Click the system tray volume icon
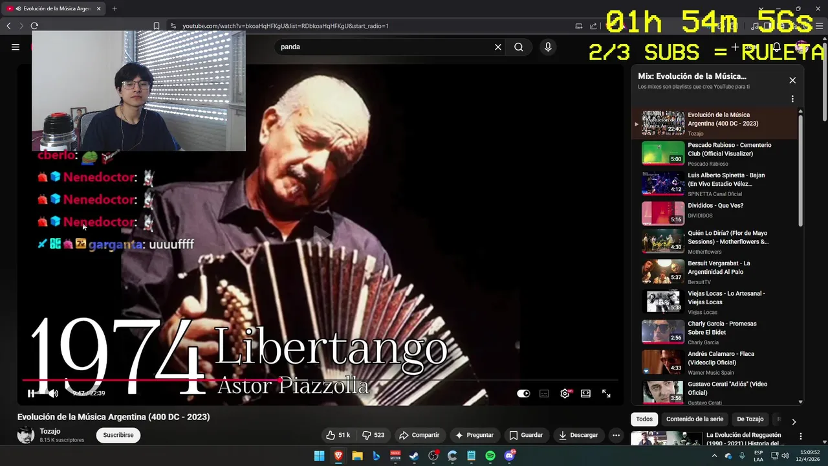 coord(785,456)
